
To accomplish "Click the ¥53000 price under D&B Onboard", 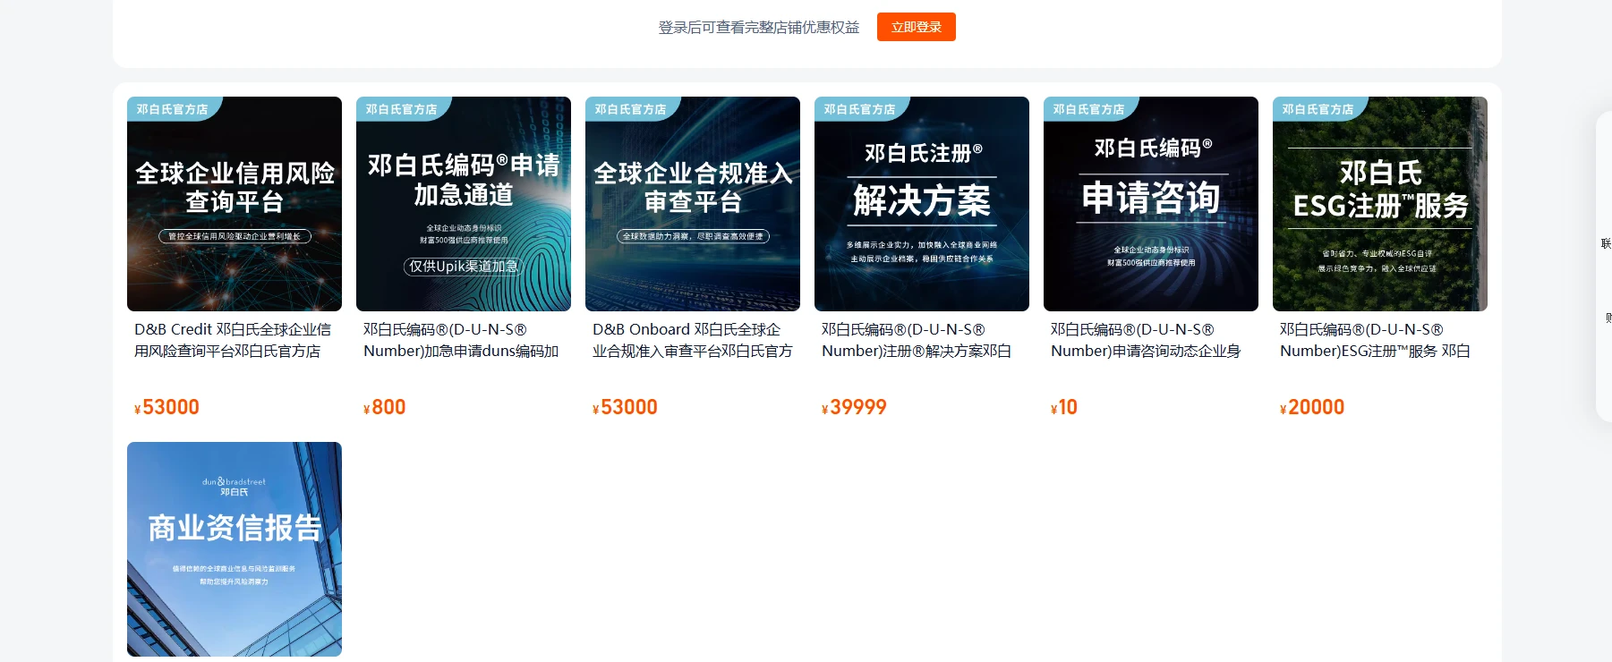I will click(x=626, y=408).
